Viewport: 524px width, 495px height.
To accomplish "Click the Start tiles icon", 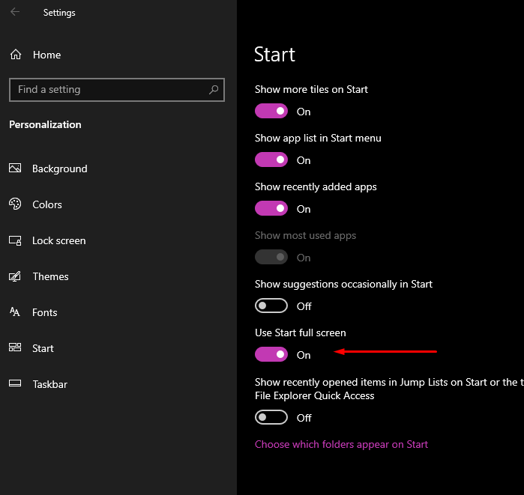I will coord(15,348).
